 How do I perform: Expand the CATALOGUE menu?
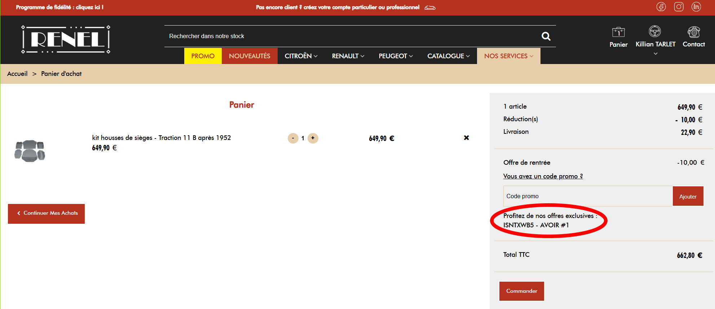pyautogui.click(x=449, y=56)
